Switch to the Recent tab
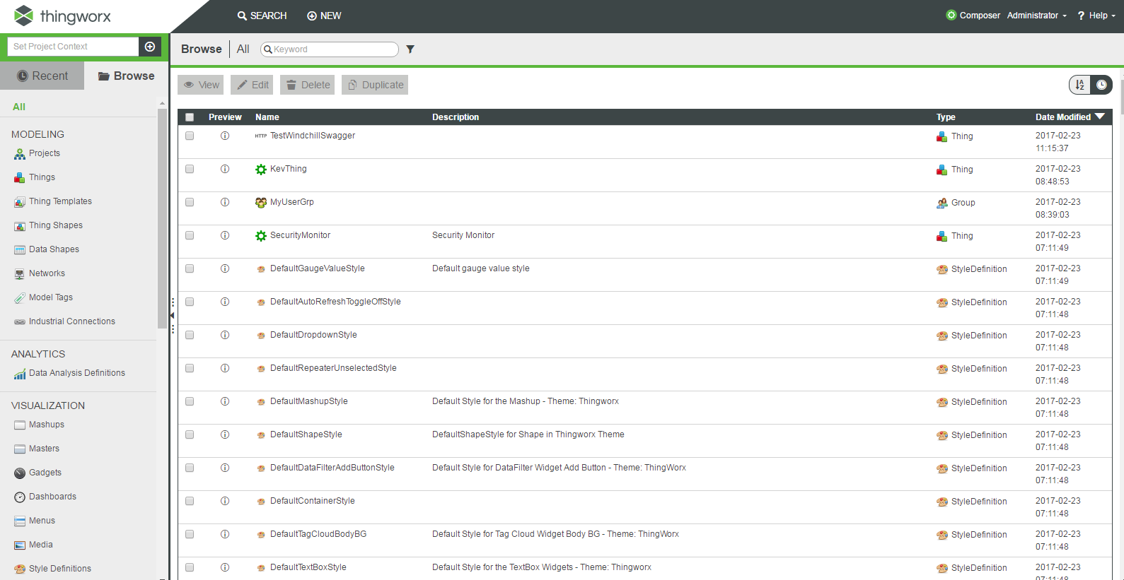 pos(42,76)
